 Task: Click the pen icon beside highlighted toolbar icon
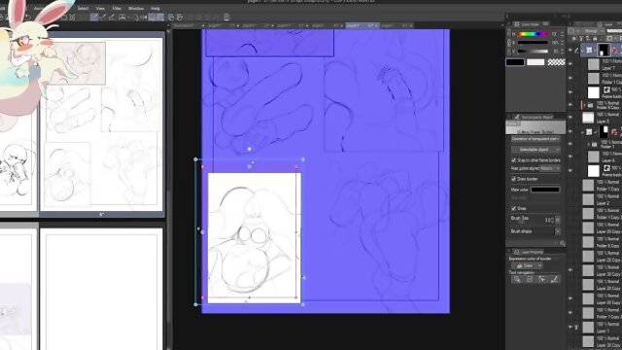(104, 17)
